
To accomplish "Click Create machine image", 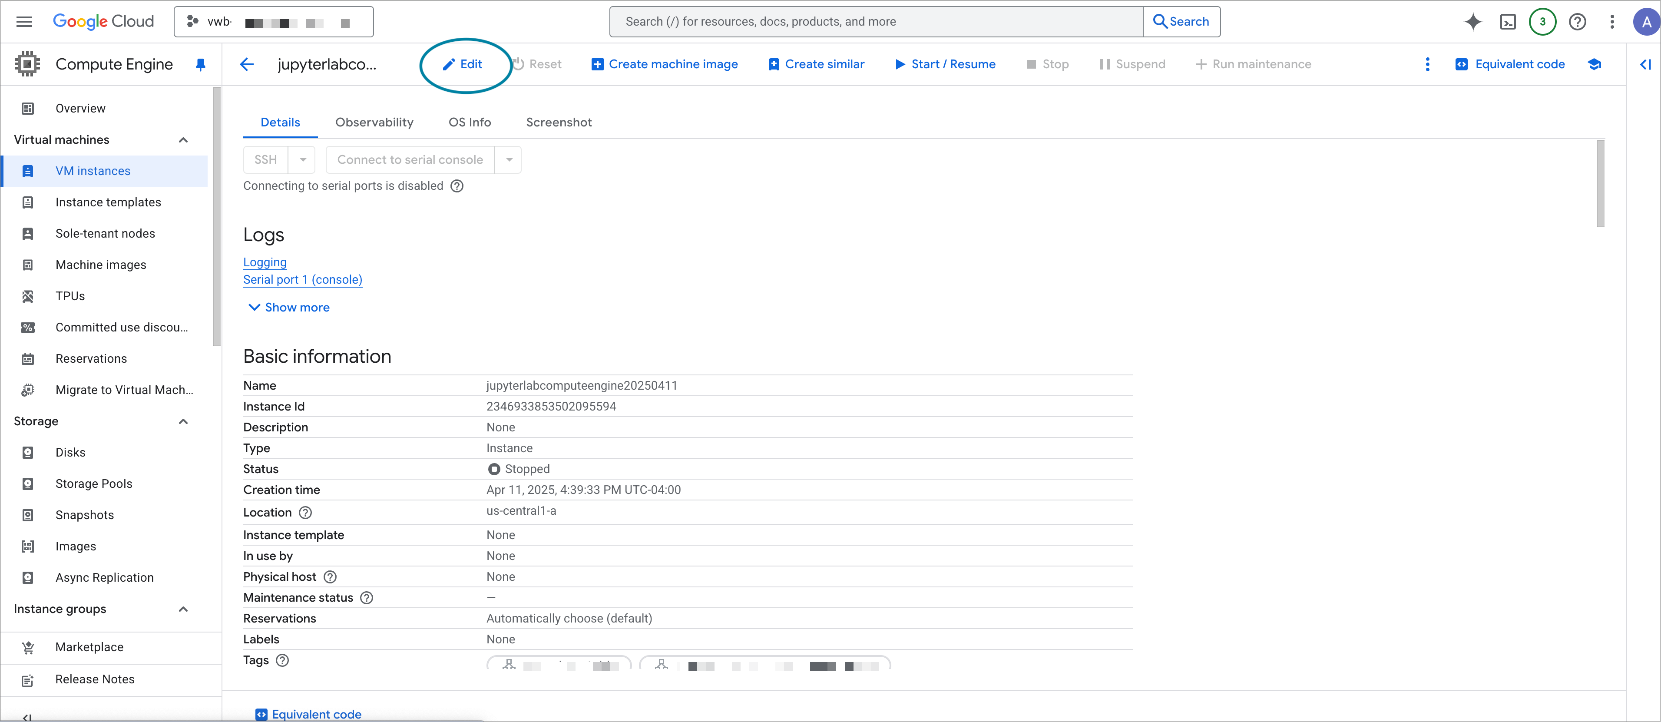I will 665,64.
